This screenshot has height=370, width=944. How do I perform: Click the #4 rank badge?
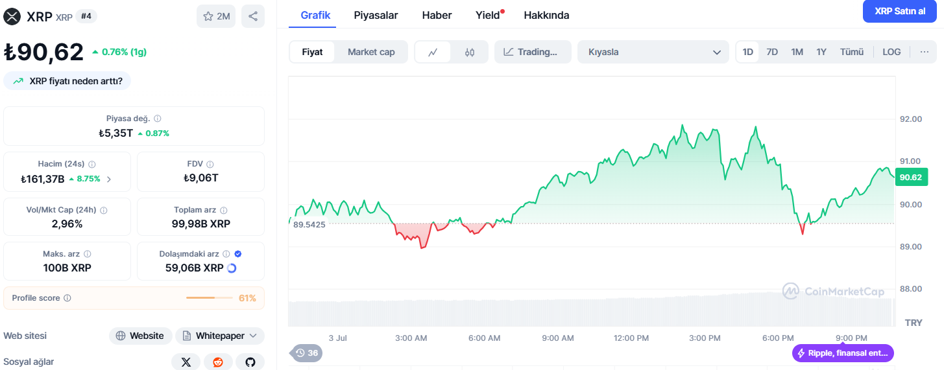click(86, 16)
